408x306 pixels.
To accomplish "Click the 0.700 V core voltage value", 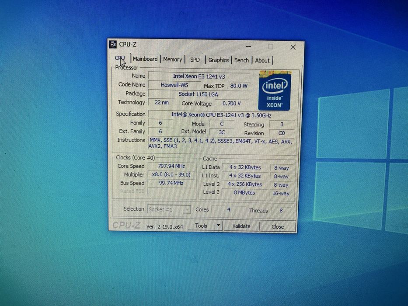I will [232, 104].
